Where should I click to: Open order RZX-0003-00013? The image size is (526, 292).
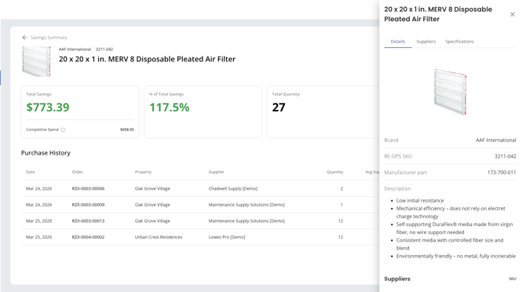click(x=88, y=221)
